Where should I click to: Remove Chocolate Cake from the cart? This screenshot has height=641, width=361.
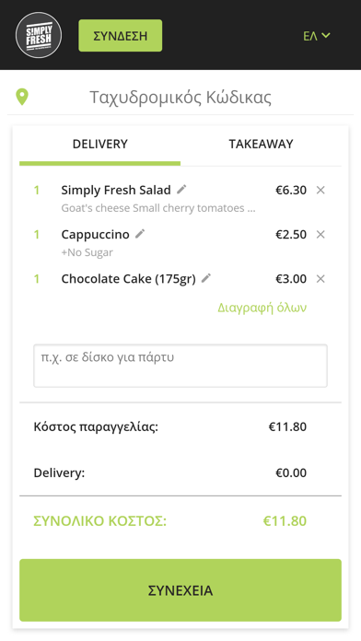pos(320,279)
